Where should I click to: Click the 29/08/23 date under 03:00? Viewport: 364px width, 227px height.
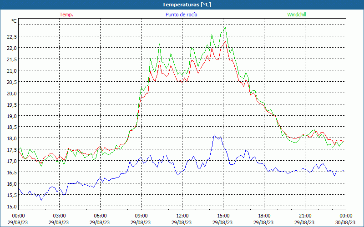coord(59,222)
